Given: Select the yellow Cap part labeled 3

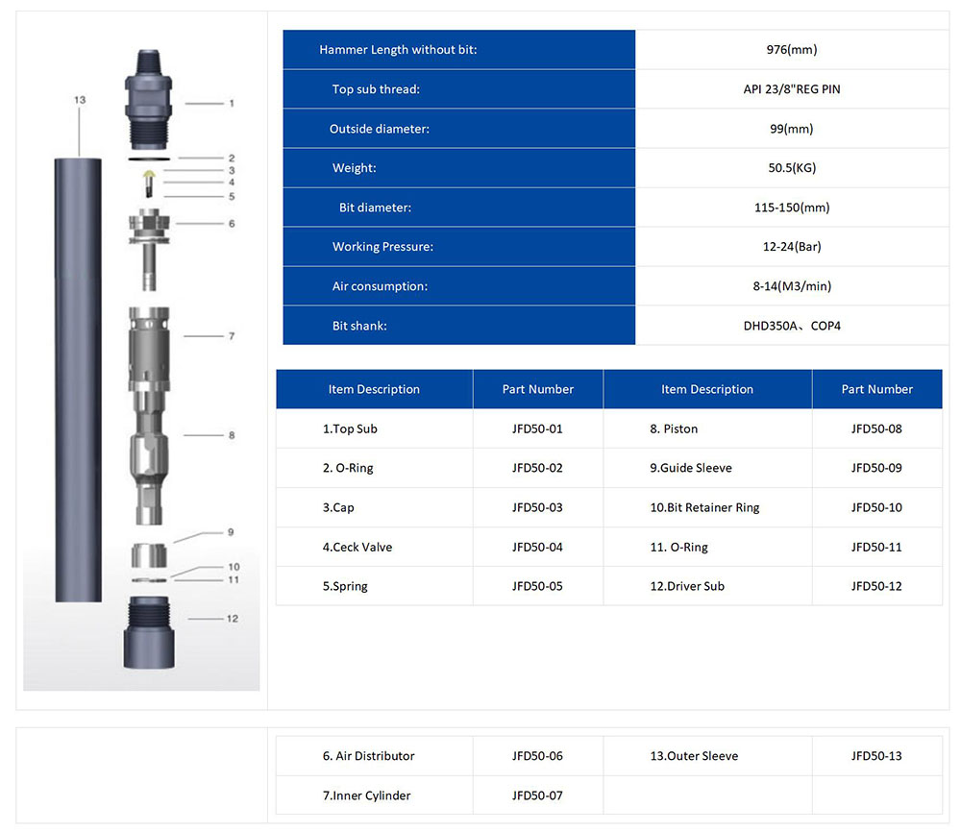Looking at the screenshot, I should pos(147,172).
